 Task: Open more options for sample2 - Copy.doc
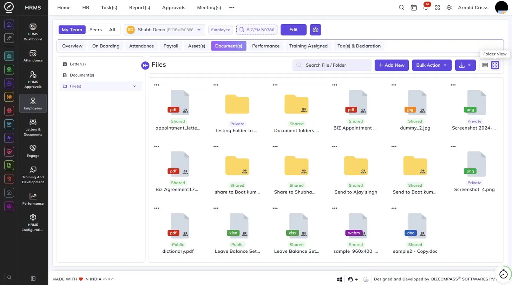pos(394,208)
